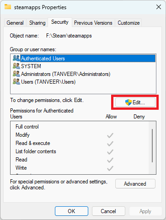The image size is (166, 220).
Task: Confirm with the OK button
Action: point(71,211)
